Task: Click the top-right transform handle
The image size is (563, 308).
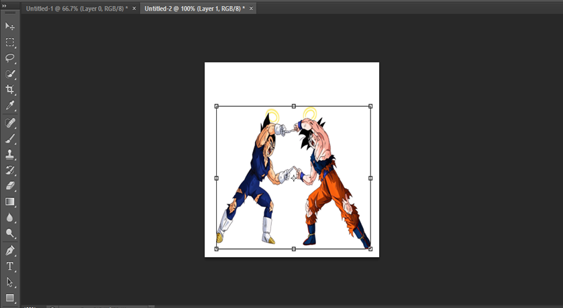Action: 370,106
